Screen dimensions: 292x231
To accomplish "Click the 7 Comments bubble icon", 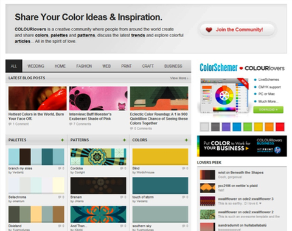I will [x=71, y=124].
